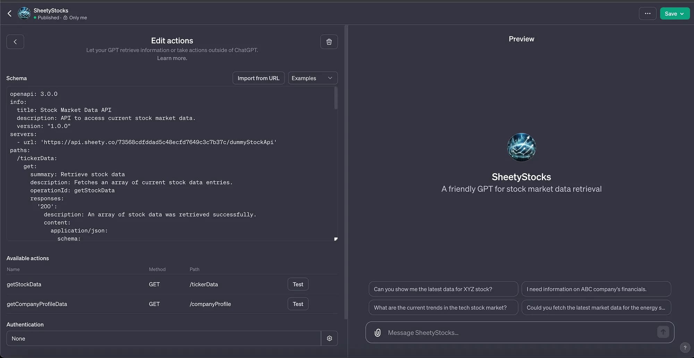
Task: Click GET method in getStockData row
Action: pyautogui.click(x=154, y=284)
